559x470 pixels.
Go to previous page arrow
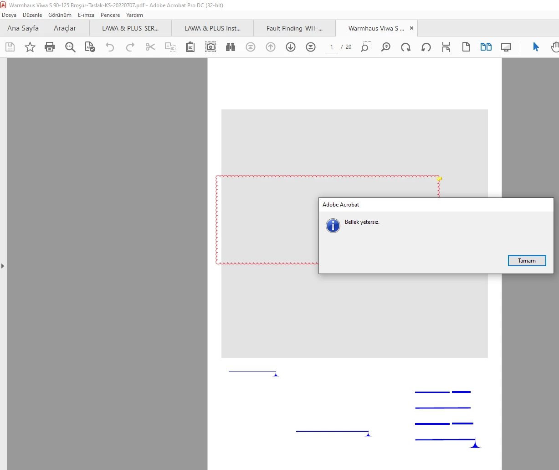click(271, 47)
